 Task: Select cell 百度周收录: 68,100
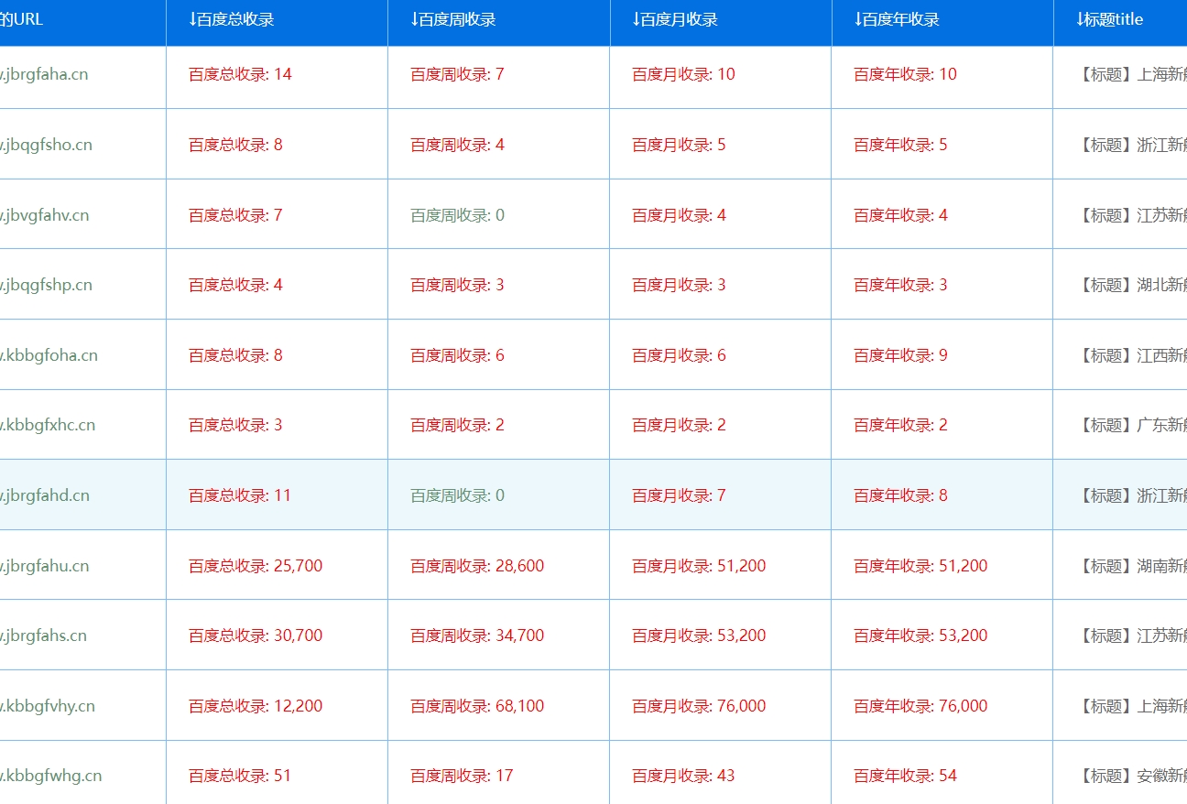coord(477,706)
